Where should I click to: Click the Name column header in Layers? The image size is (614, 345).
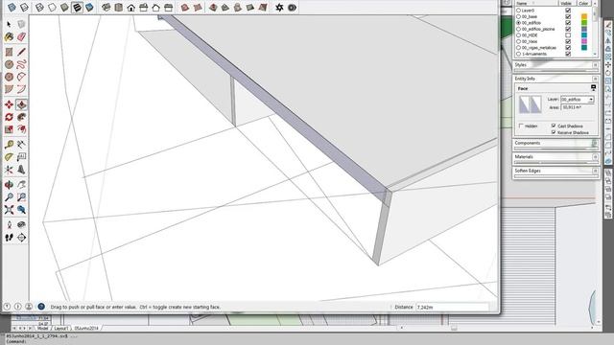[535, 3]
